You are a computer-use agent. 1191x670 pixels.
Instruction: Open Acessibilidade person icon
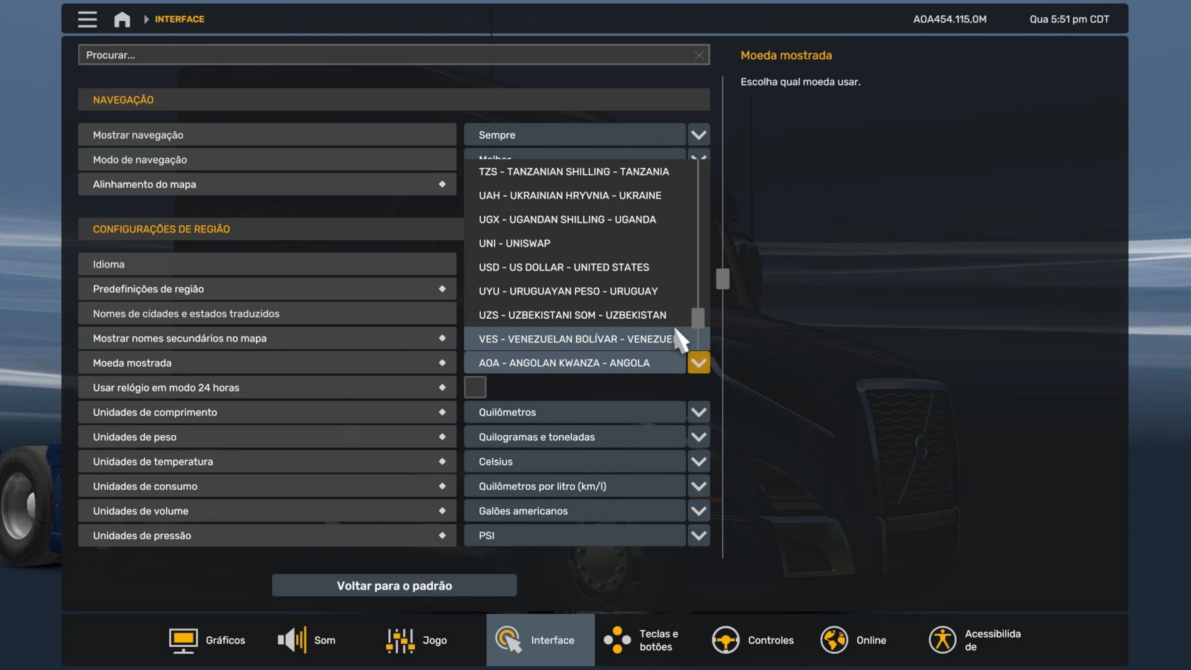click(x=942, y=640)
